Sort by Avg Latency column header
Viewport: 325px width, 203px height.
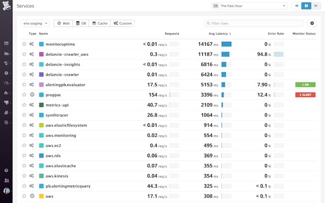pos(220,33)
